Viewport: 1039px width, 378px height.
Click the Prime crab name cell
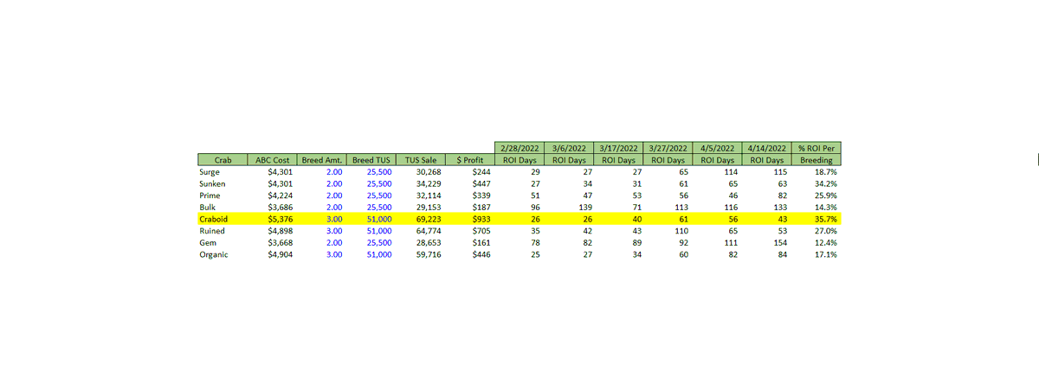point(210,196)
